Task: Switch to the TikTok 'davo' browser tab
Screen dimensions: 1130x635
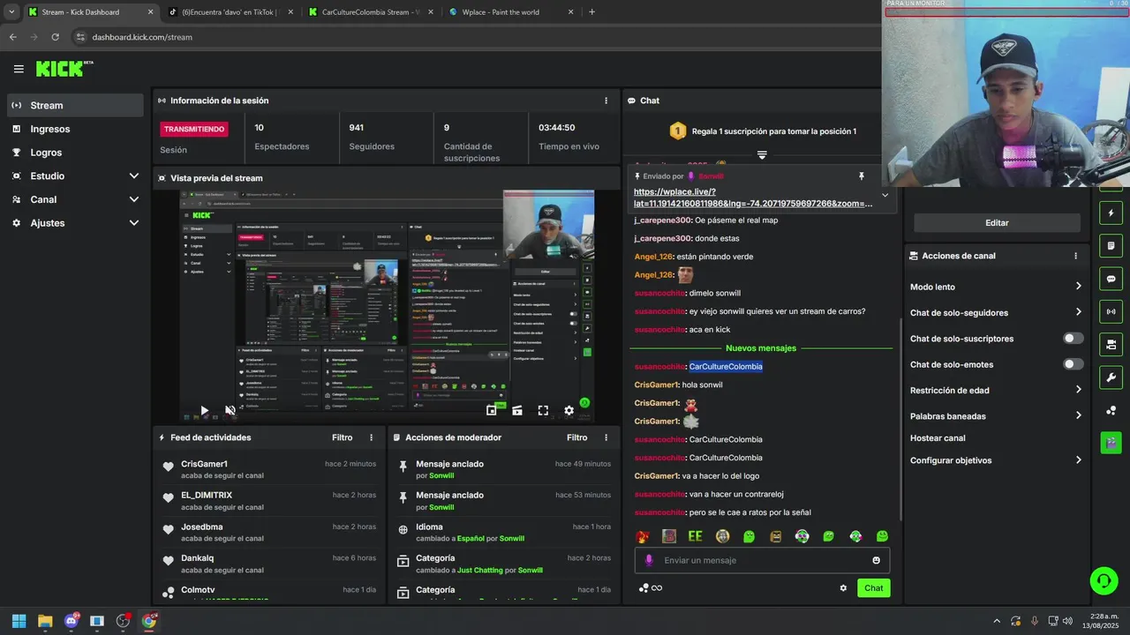Action: pyautogui.click(x=230, y=12)
